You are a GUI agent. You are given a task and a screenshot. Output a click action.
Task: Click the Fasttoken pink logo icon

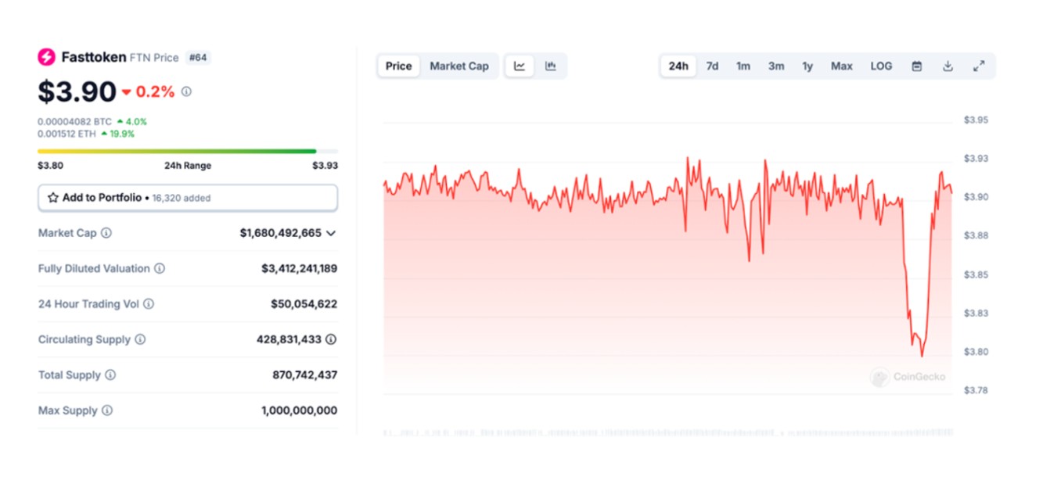coord(46,57)
